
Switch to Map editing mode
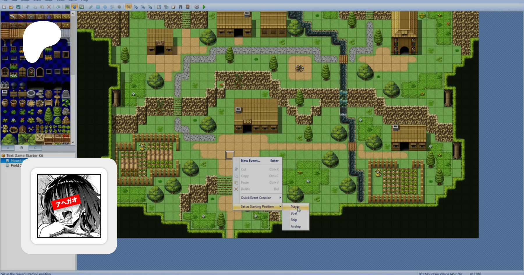click(67, 7)
